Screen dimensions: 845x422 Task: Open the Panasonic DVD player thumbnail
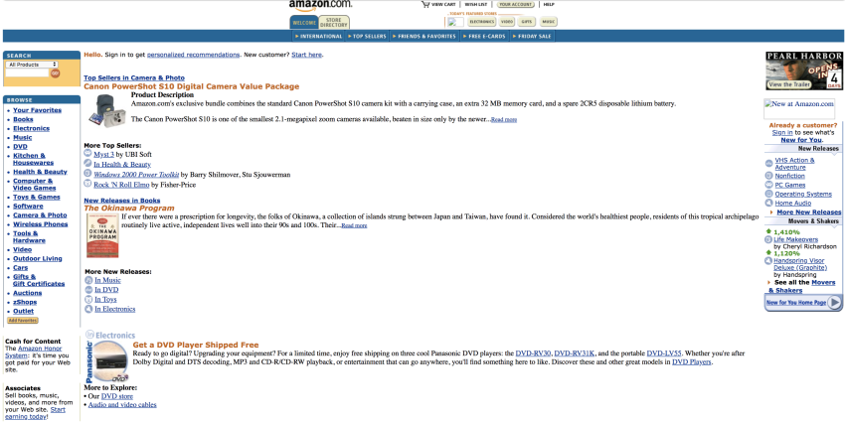(x=111, y=362)
